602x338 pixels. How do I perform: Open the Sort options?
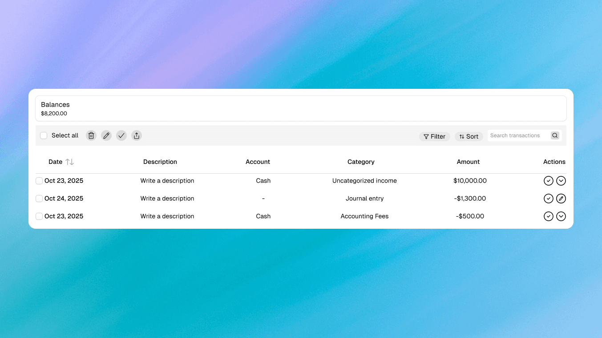click(x=469, y=136)
